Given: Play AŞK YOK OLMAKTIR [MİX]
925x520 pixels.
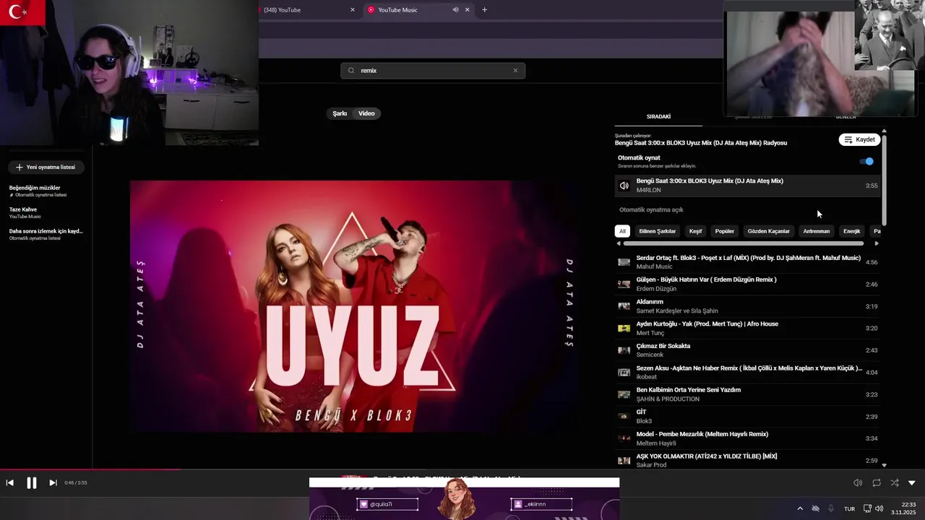Looking at the screenshot, I should tap(747, 460).
